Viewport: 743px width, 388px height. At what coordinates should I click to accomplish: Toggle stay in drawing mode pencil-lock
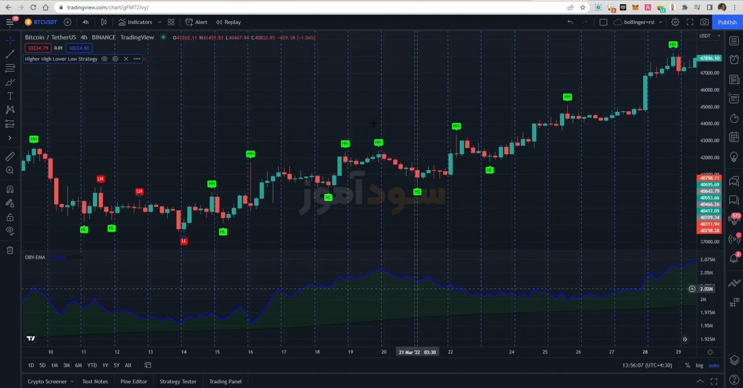point(10,203)
